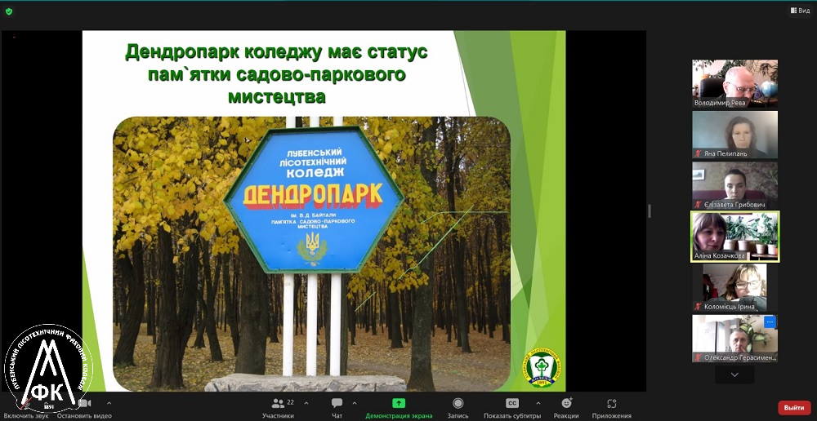The width and height of the screenshot is (817, 421).
Task: Expand the video options chevron
Action: pos(109,403)
